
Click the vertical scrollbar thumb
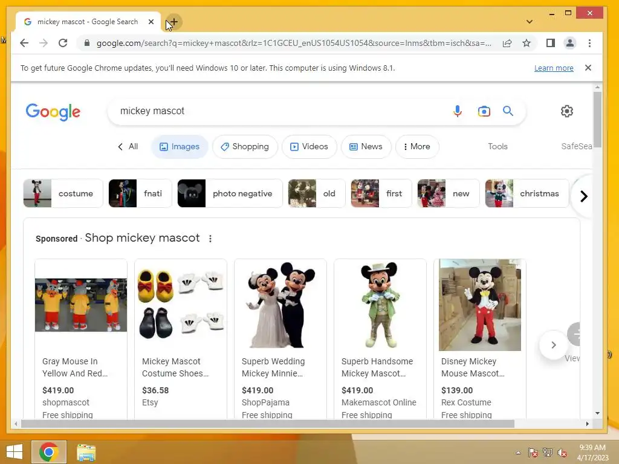click(597, 119)
